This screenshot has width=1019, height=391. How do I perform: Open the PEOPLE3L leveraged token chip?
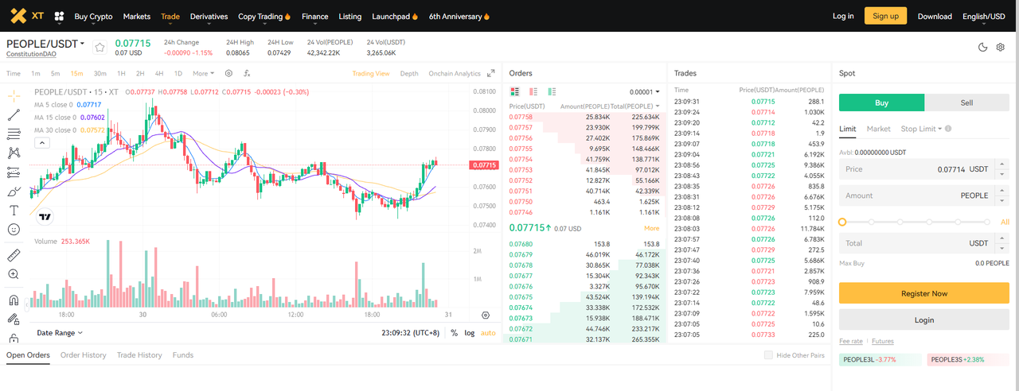pyautogui.click(x=880, y=359)
